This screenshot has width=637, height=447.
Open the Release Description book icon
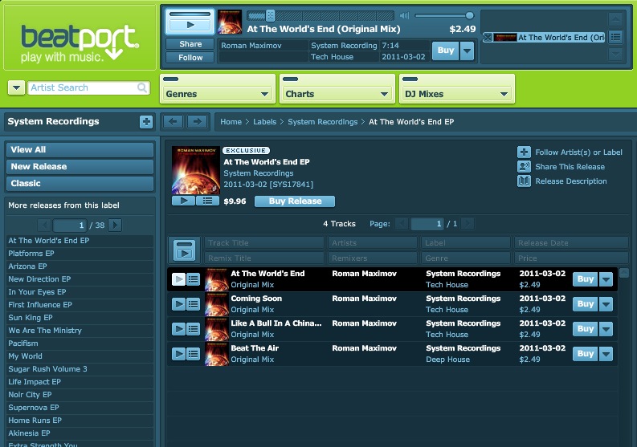tap(524, 181)
